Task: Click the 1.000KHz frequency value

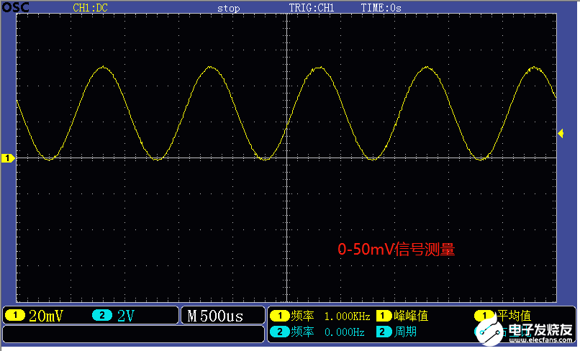Action: tap(348, 316)
